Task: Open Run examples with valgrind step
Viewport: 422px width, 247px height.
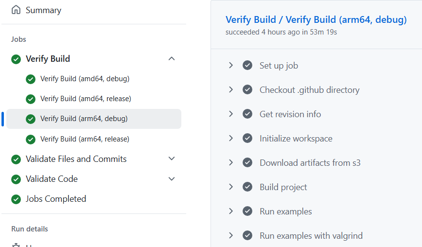Action: point(311,236)
